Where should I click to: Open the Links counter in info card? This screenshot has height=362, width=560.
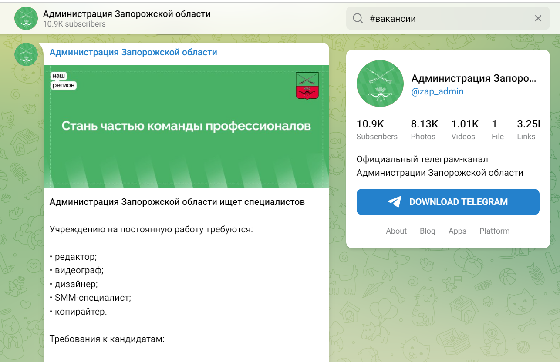coord(526,130)
